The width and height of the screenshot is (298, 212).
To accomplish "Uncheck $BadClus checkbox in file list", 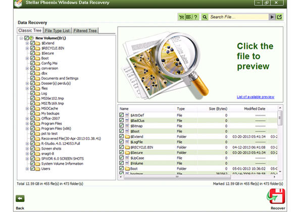I will (121, 120).
